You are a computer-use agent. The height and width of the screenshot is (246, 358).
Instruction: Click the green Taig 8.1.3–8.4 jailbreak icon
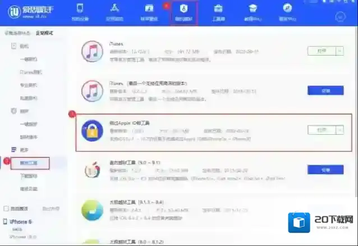pos(92,210)
